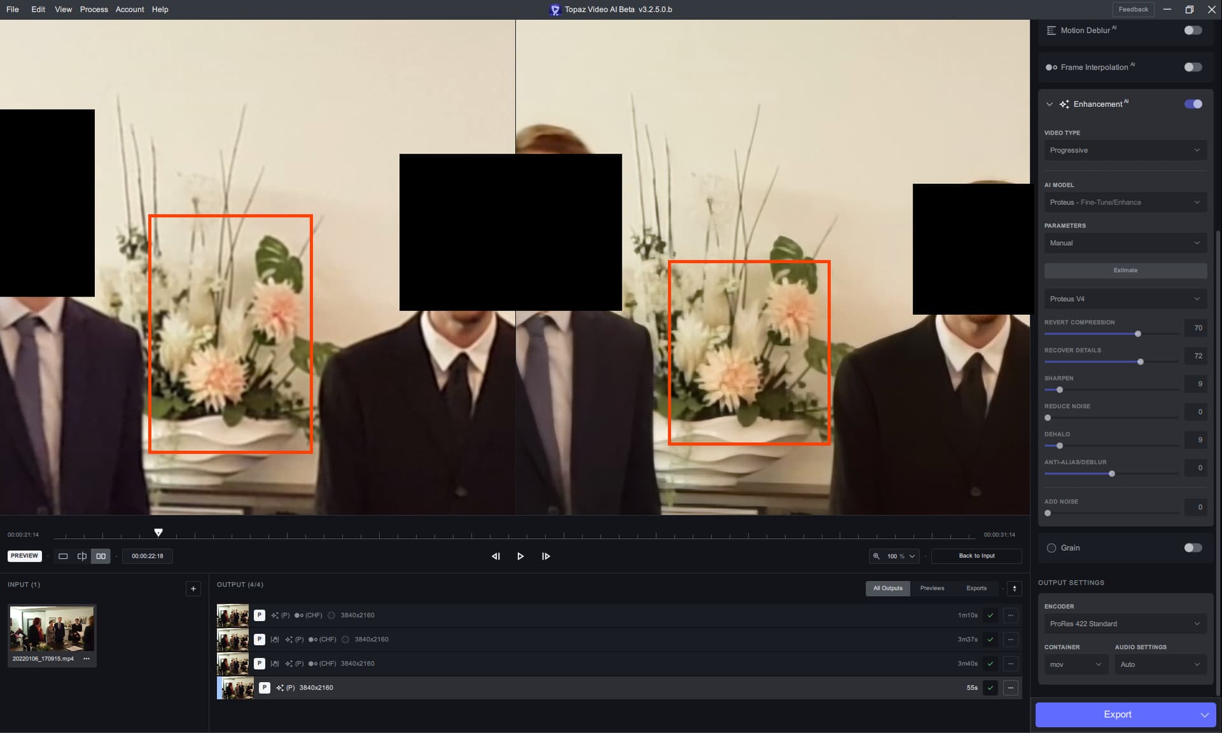Click the output sort arrows icon
1222x733 pixels.
(x=1015, y=589)
